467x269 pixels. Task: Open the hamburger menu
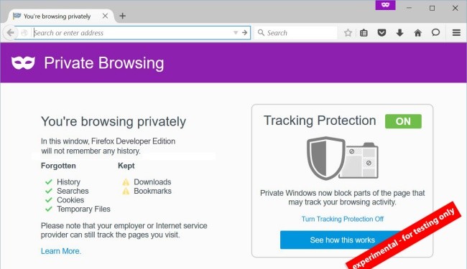click(x=456, y=33)
